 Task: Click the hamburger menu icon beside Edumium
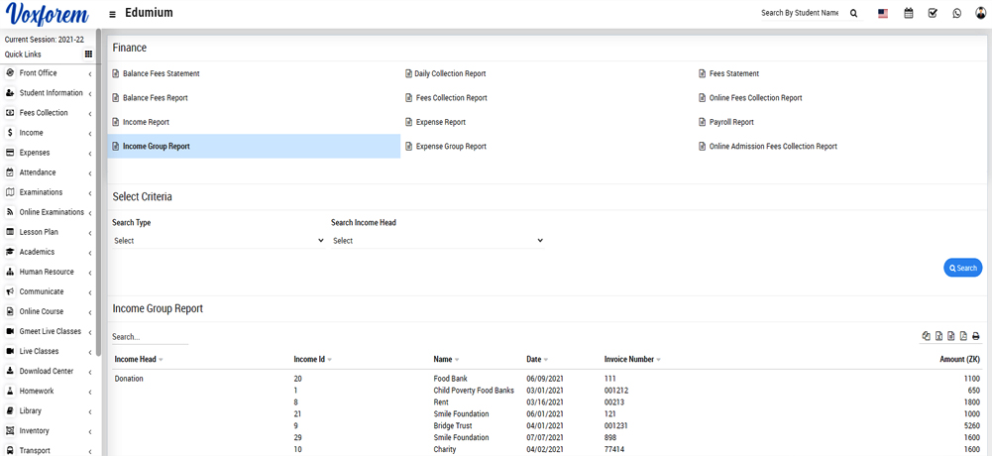click(112, 14)
